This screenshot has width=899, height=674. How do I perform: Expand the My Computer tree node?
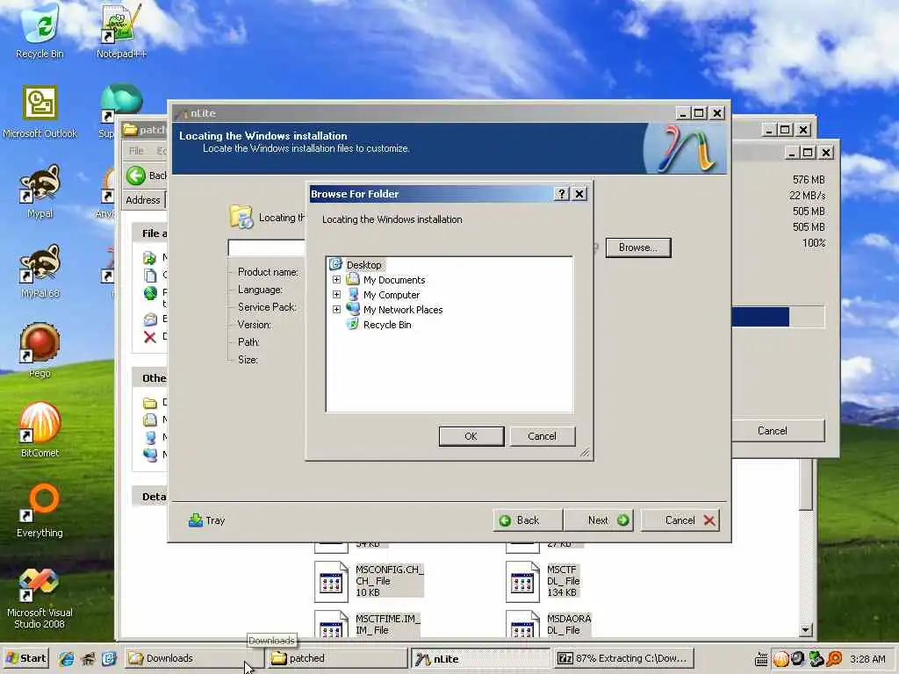click(x=336, y=295)
